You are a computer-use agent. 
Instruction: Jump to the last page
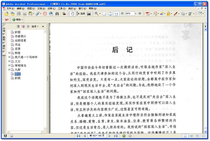(x=116, y=136)
